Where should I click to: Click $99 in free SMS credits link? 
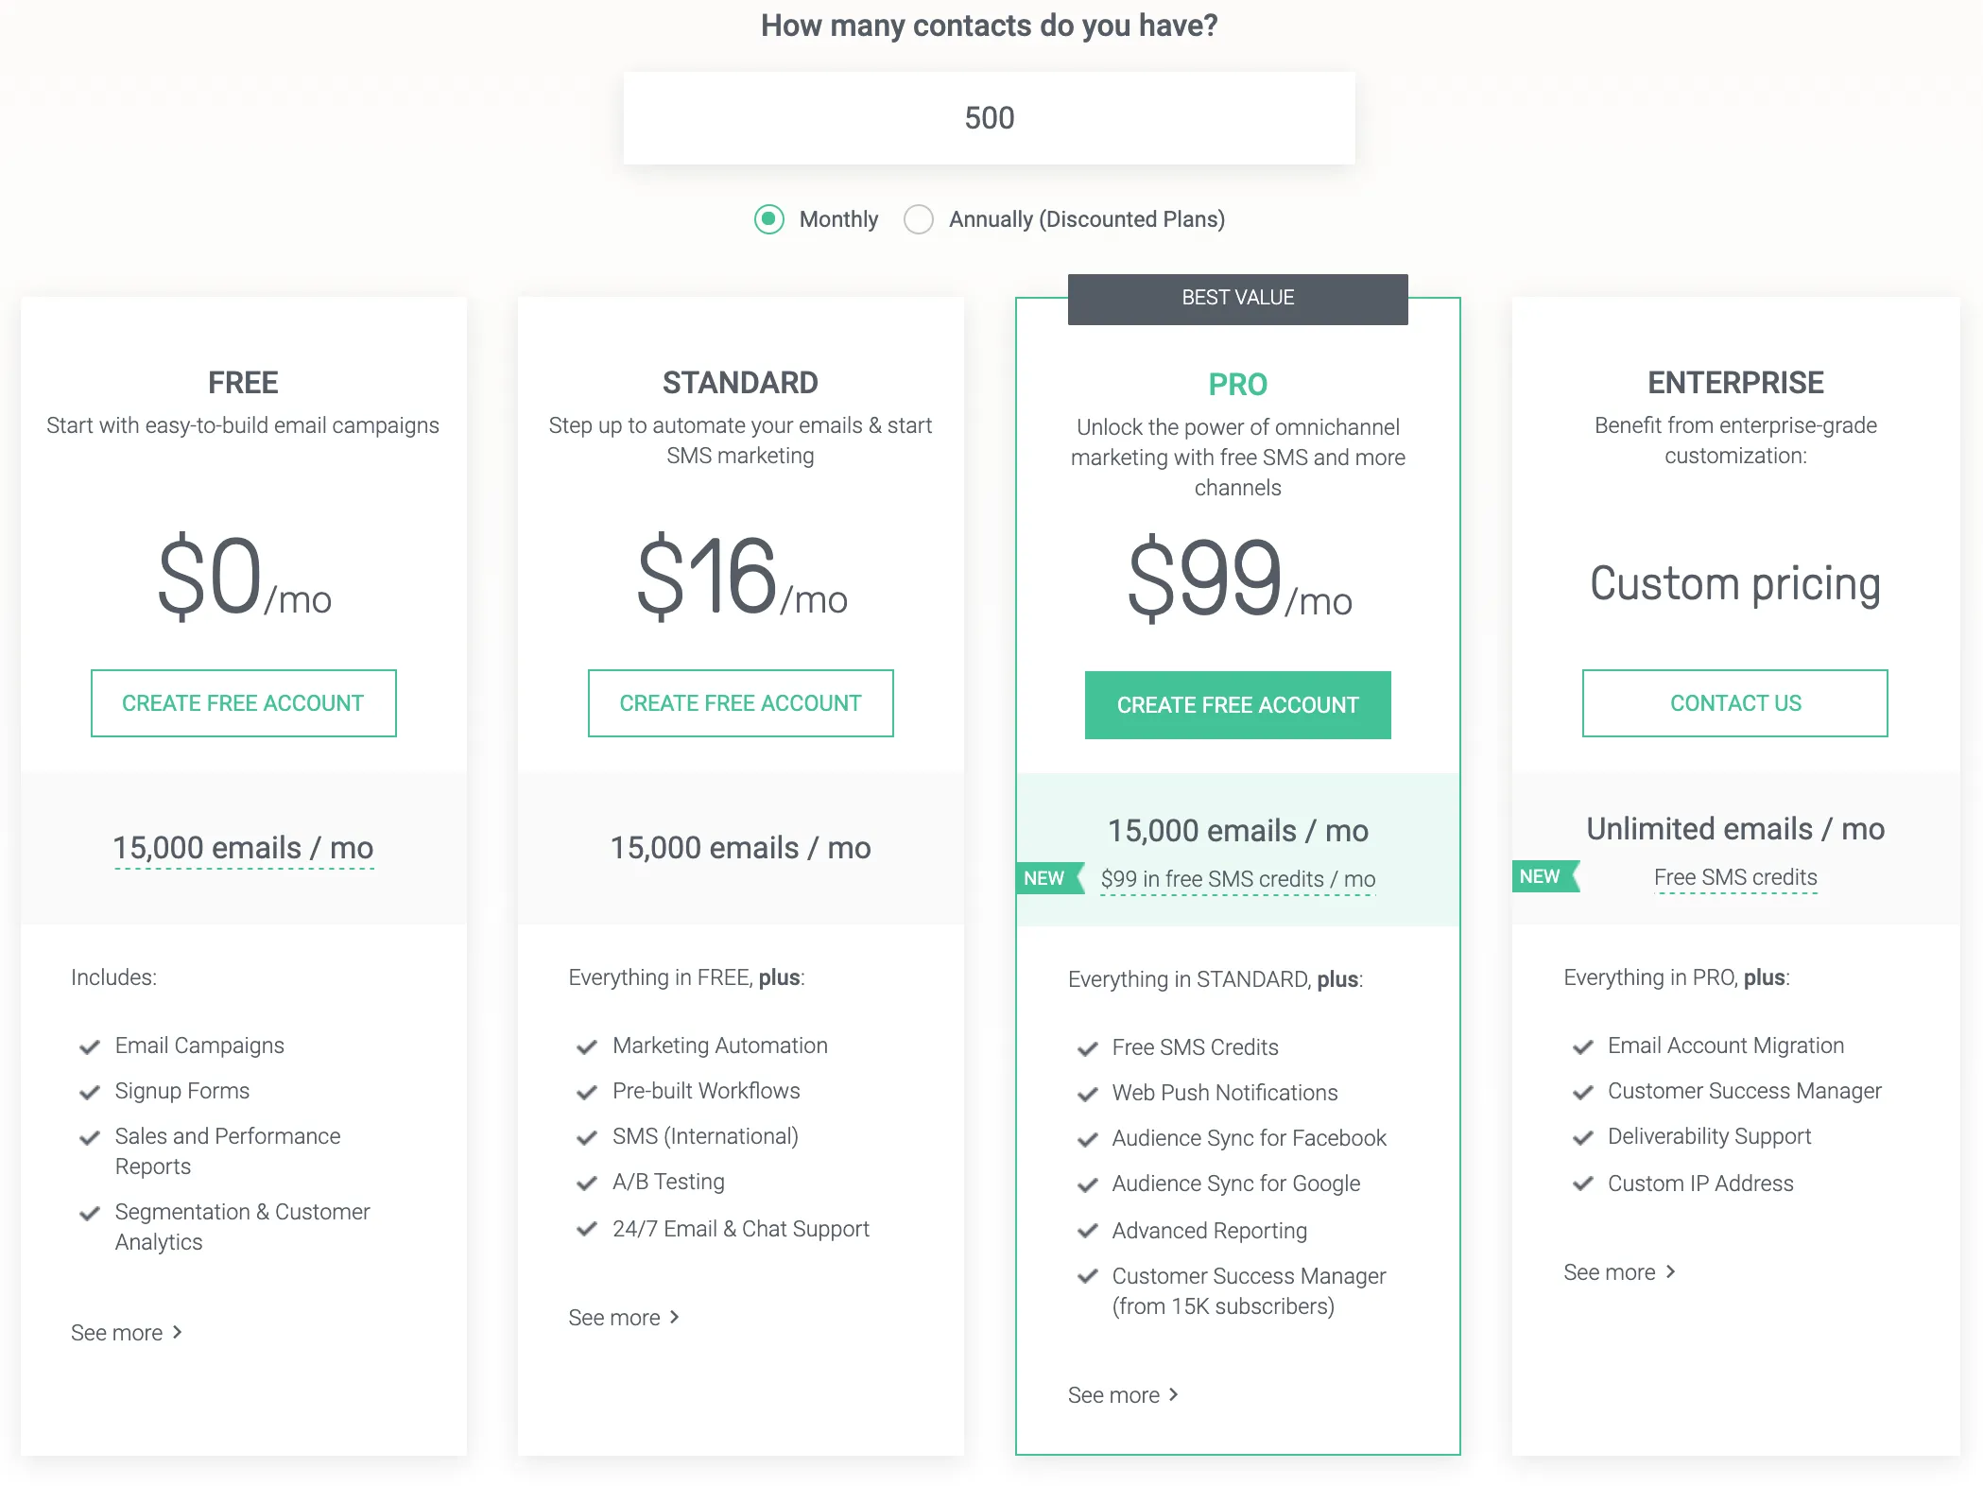1238,880
